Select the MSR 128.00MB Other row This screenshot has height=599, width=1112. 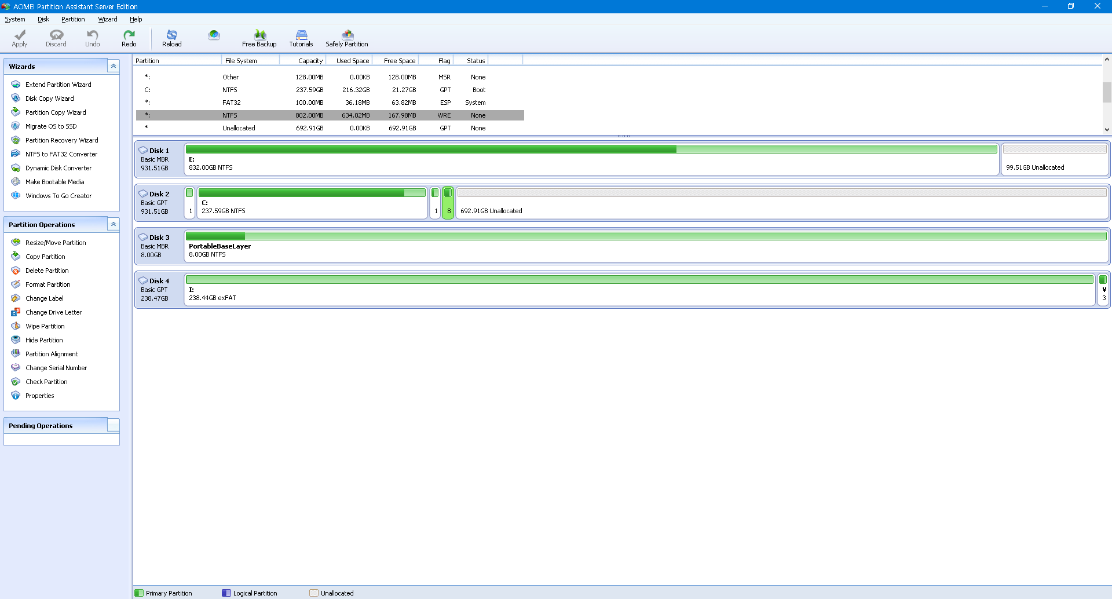[x=330, y=77]
